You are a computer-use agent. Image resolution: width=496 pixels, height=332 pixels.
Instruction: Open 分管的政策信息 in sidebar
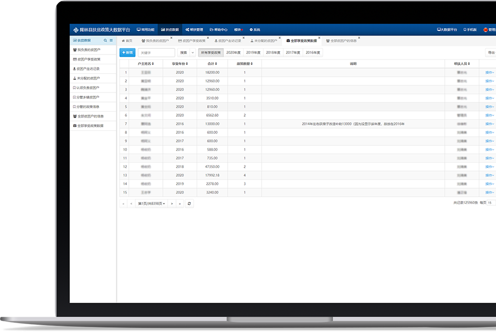[x=93, y=107]
